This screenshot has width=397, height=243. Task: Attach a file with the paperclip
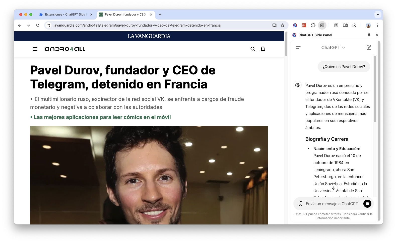300,204
